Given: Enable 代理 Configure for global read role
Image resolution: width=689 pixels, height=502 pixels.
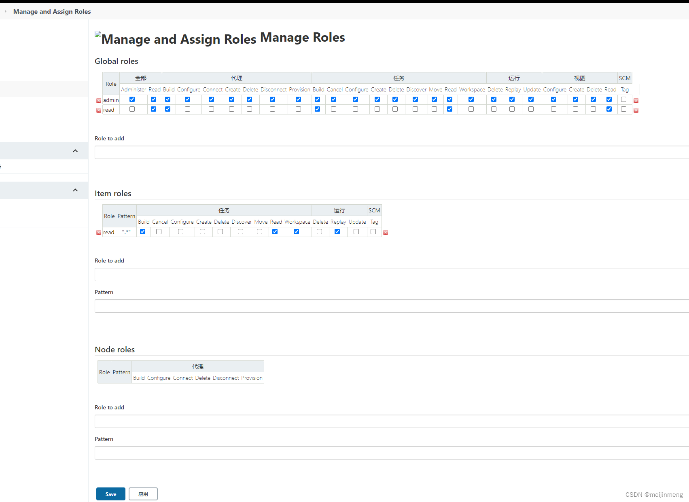Looking at the screenshot, I should click(187, 109).
